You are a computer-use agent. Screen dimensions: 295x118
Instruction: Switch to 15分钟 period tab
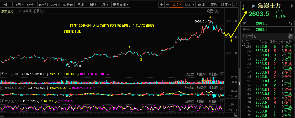click(43, 5)
